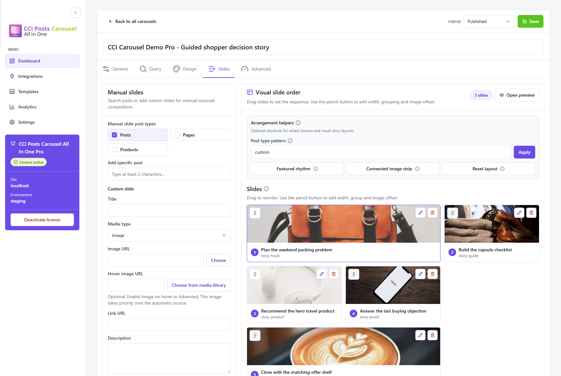
Task: Switch to the General tab
Action: point(115,69)
